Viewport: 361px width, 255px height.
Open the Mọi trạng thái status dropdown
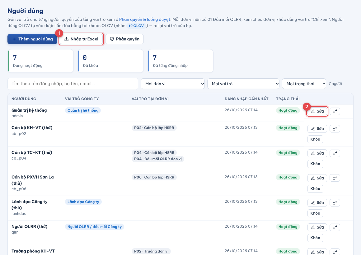[304, 84]
